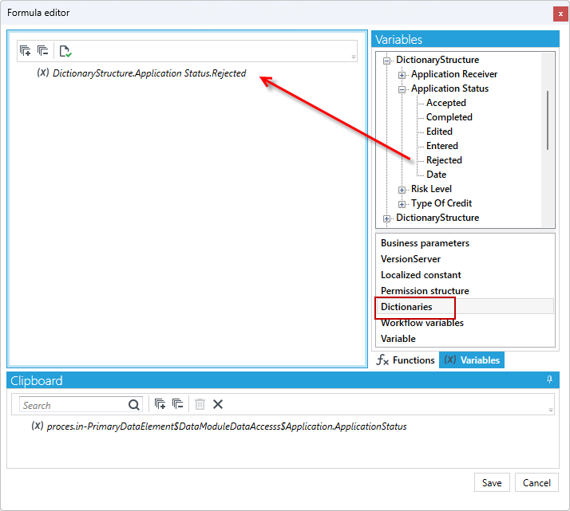Expand the Application Receiver node
This screenshot has width=570, height=511.
(402, 75)
